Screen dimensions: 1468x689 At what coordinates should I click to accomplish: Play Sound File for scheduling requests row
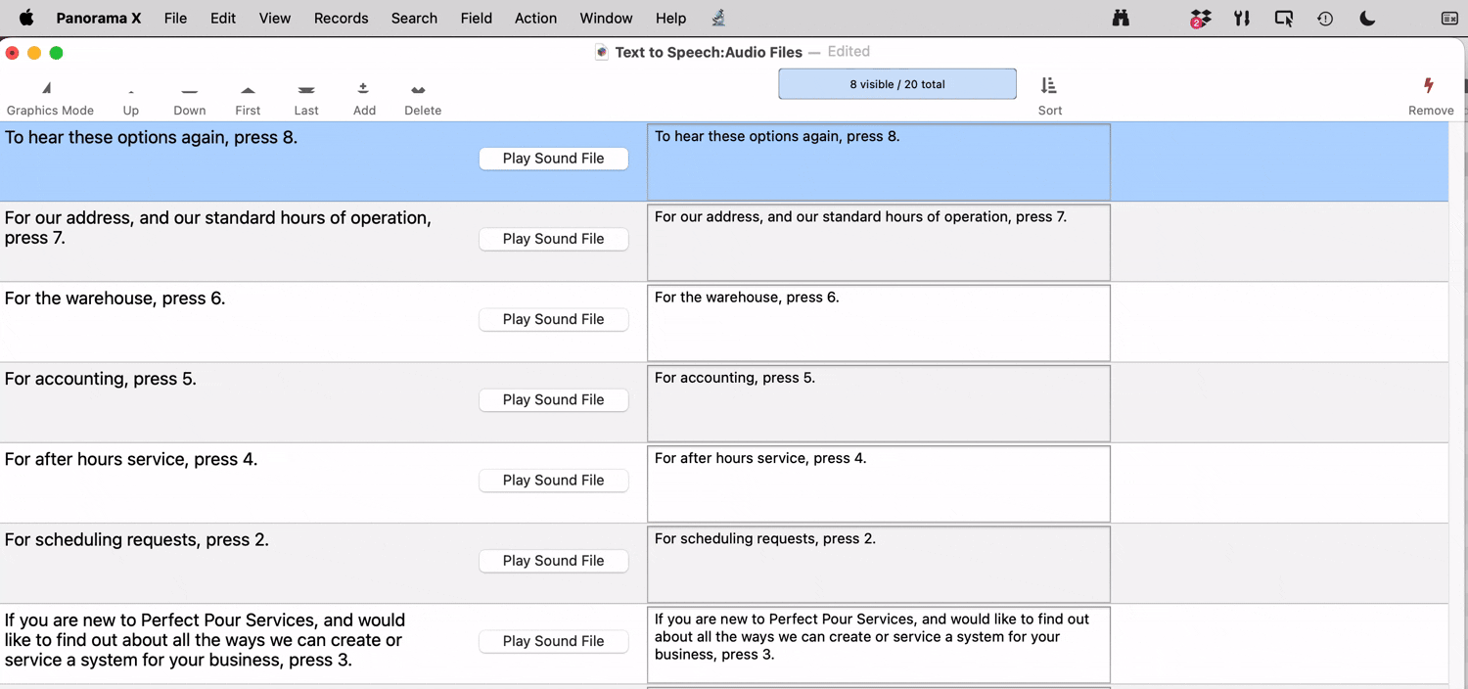tap(553, 561)
